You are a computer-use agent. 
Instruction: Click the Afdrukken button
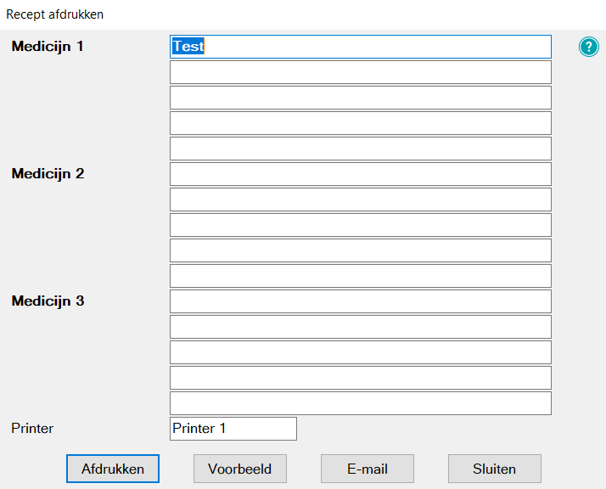[113, 469]
